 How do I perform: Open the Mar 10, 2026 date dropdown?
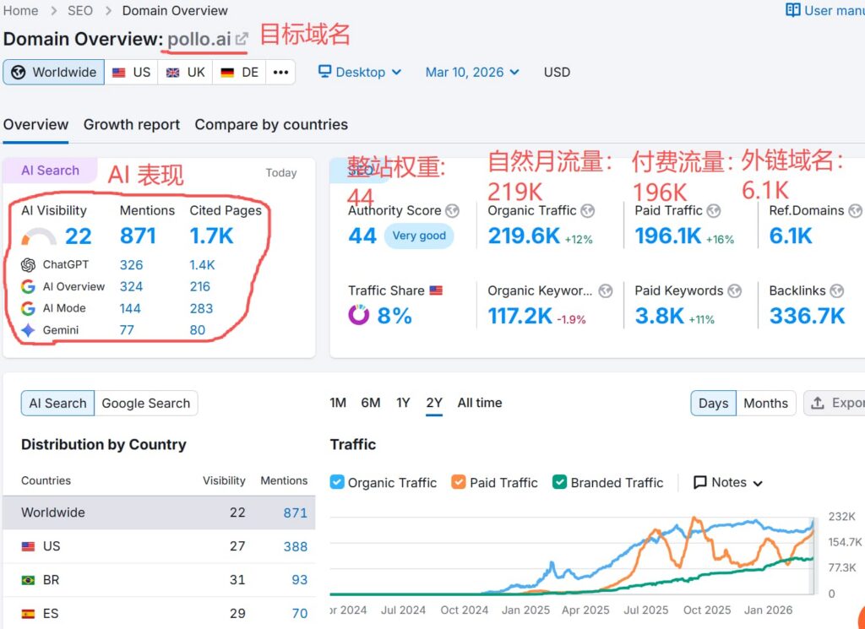coord(472,73)
